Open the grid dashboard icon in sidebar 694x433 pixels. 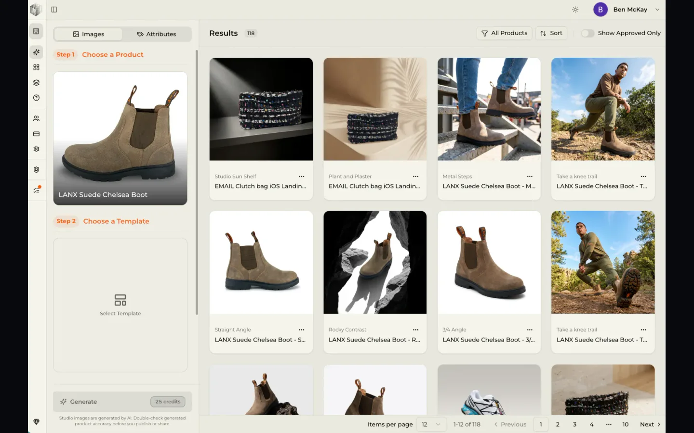point(36,67)
